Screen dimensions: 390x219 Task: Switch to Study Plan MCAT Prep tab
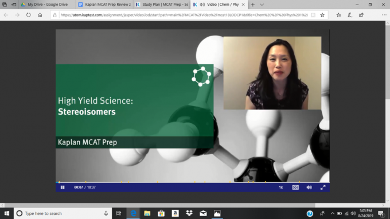(x=162, y=5)
